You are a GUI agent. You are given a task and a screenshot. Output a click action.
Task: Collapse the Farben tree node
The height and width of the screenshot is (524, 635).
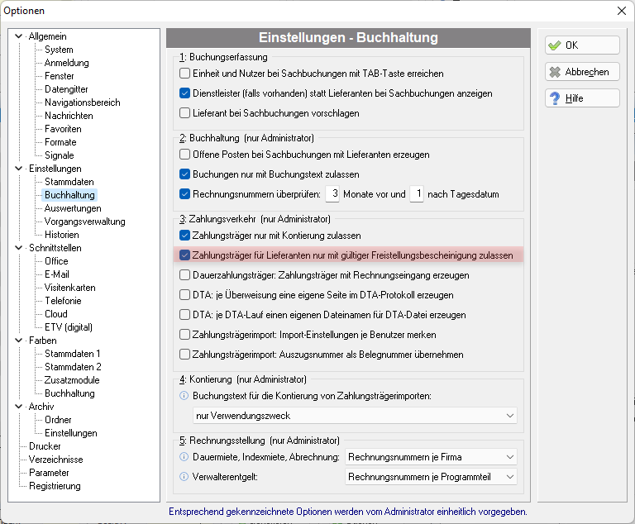(x=19, y=341)
